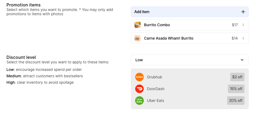Click the plus icon in Add item
The height and width of the screenshot is (115, 255).
pos(243,12)
